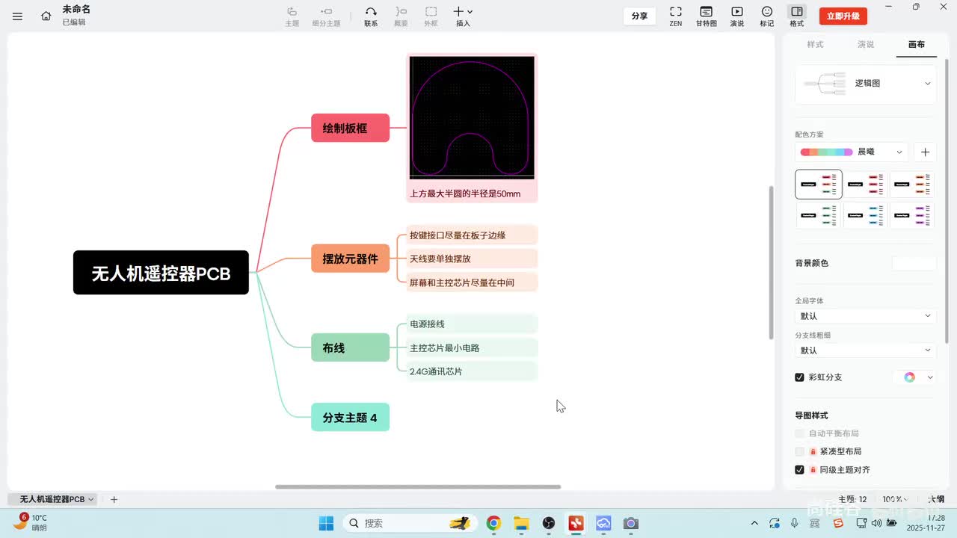Open the camera app on taskbar
Image resolution: width=957 pixels, height=538 pixels.
631,523
